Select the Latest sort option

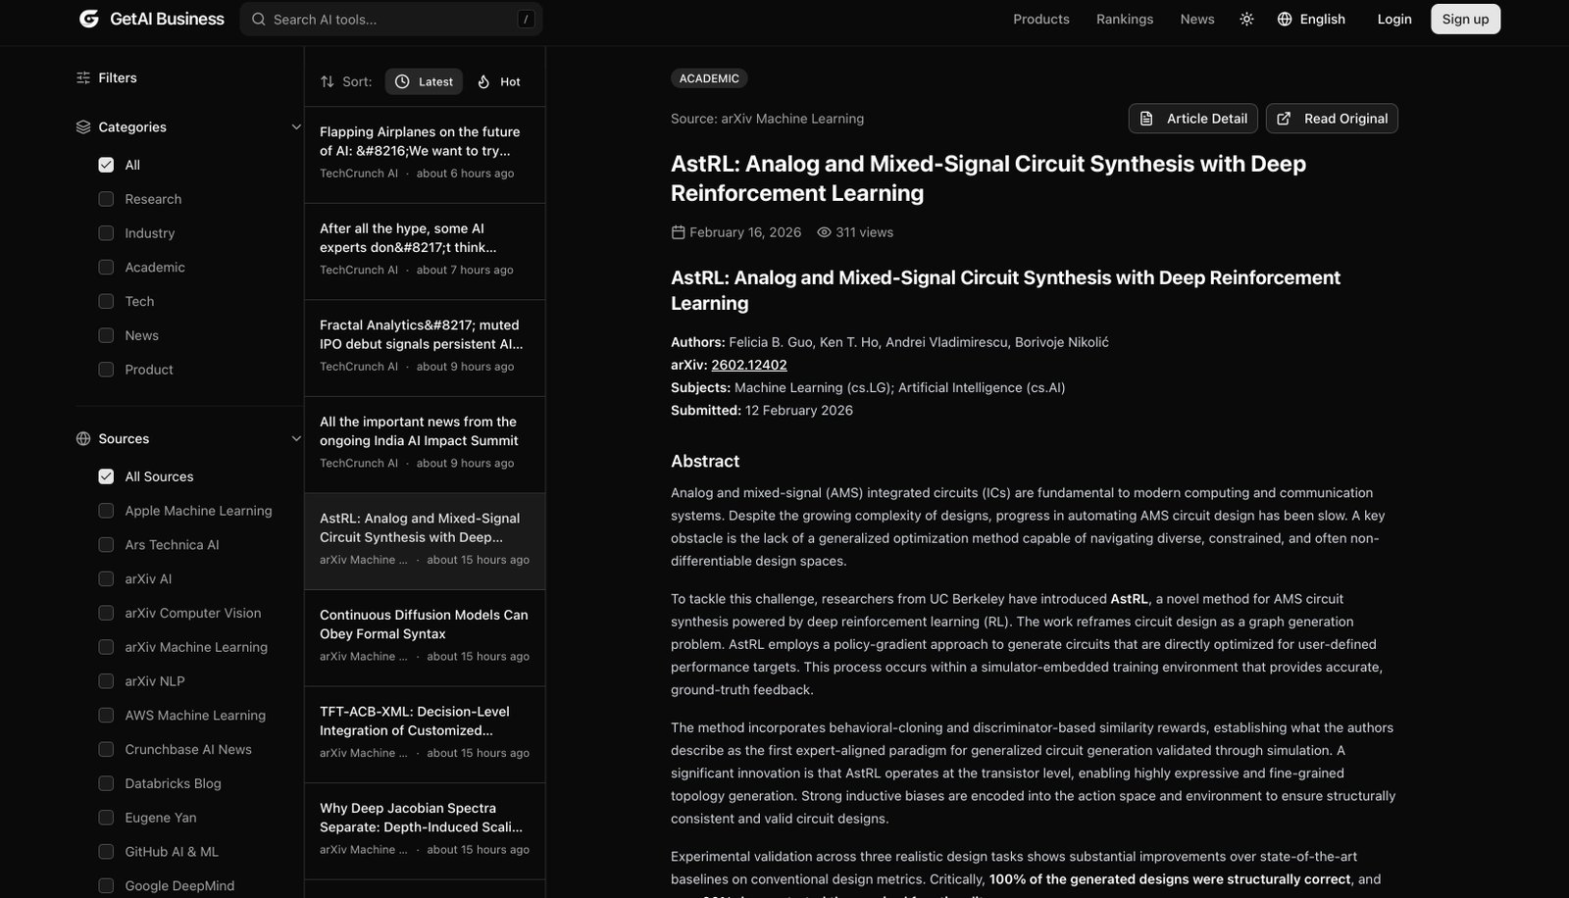click(425, 81)
